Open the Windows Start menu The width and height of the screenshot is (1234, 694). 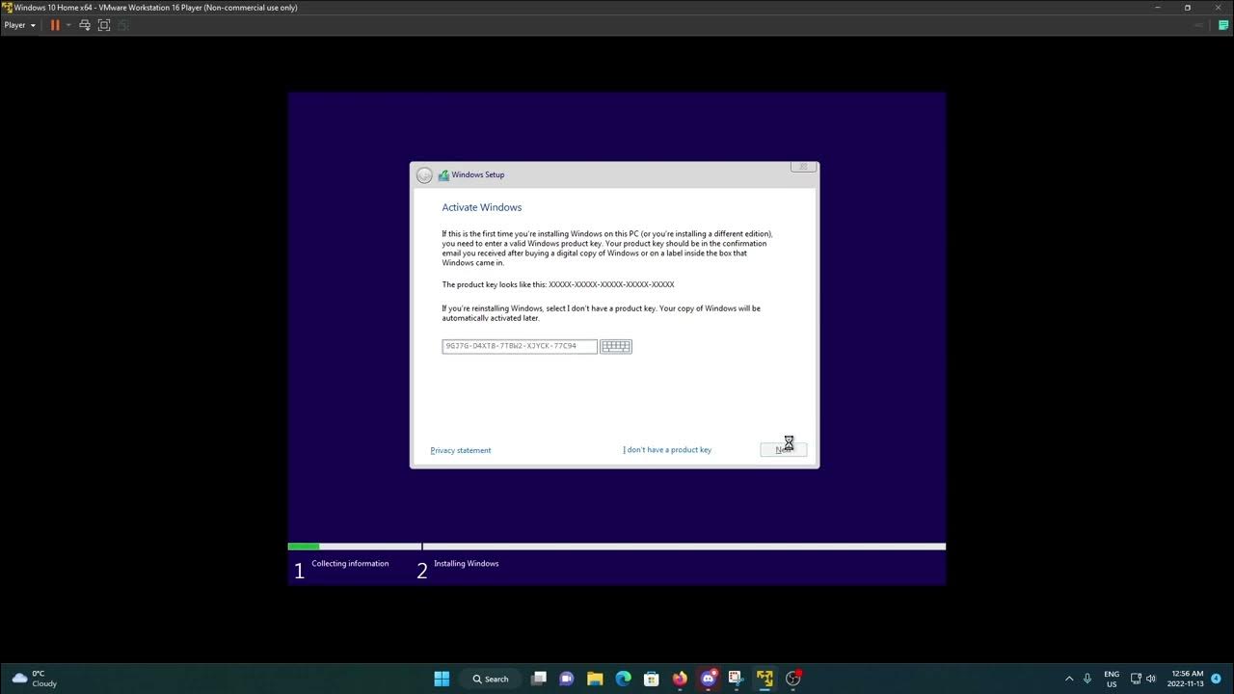pyautogui.click(x=442, y=679)
